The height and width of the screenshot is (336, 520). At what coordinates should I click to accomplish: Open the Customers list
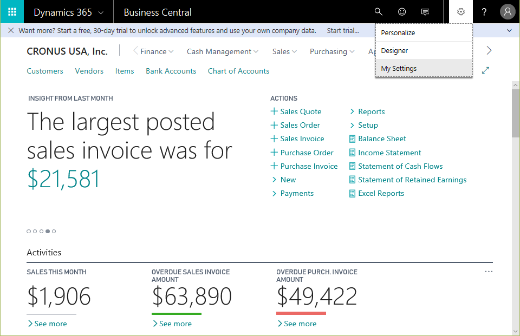point(45,71)
